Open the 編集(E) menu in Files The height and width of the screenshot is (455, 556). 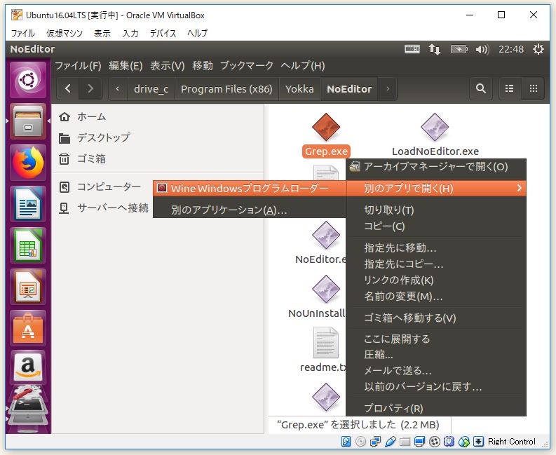pyautogui.click(x=126, y=66)
